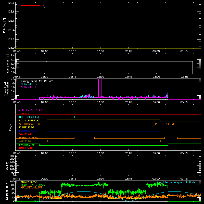204x204 pixels.
Task: Click the NON_SOLAR_EVENT flag label
Action: (31, 117)
